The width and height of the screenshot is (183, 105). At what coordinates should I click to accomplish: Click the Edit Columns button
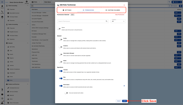pyautogui.click(x=173, y=6)
